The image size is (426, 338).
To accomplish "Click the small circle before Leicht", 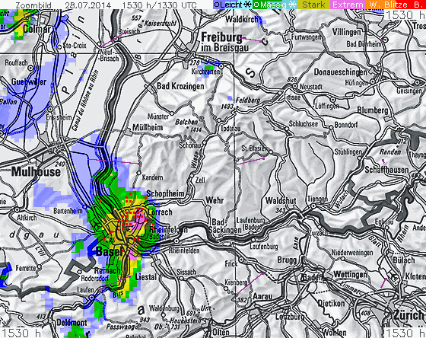I will (217, 5).
